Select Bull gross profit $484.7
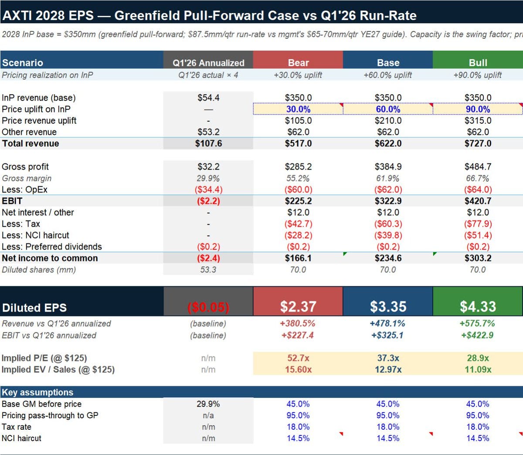The image size is (523, 455). pyautogui.click(x=478, y=166)
